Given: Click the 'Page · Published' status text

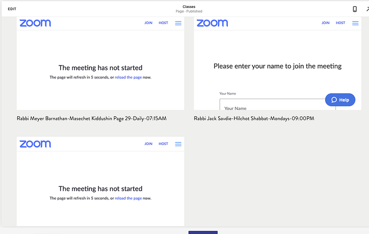Looking at the screenshot, I should (189, 11).
